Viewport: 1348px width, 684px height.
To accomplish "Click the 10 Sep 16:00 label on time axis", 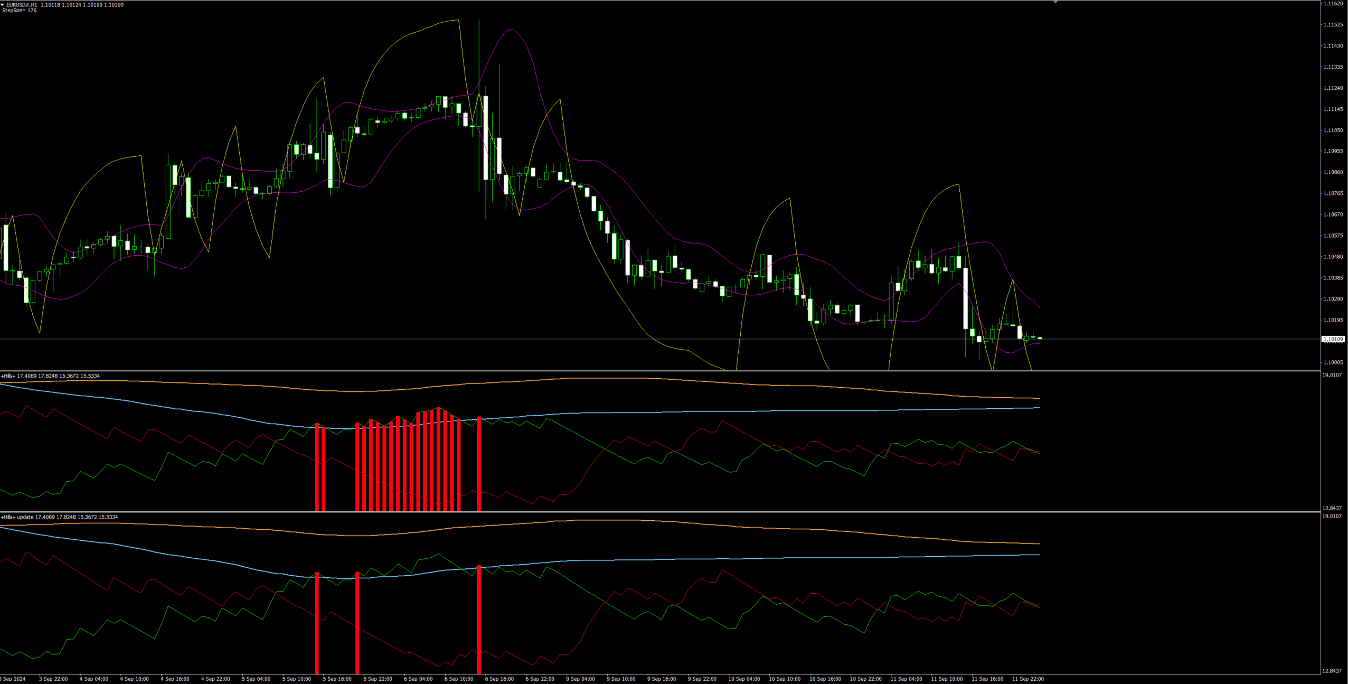I will [x=825, y=679].
